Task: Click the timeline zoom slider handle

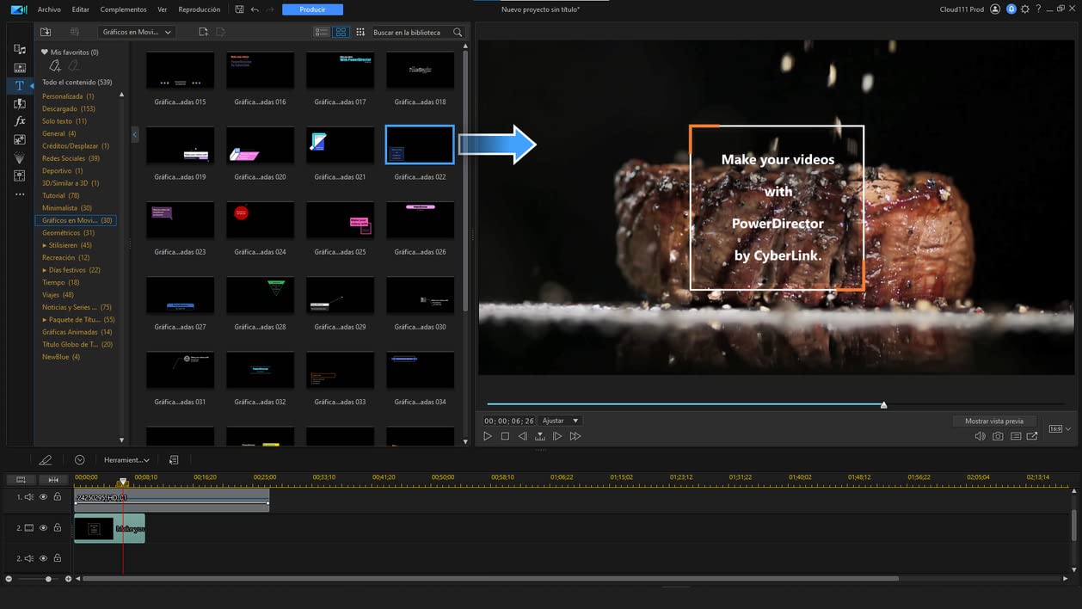Action: 48,579
